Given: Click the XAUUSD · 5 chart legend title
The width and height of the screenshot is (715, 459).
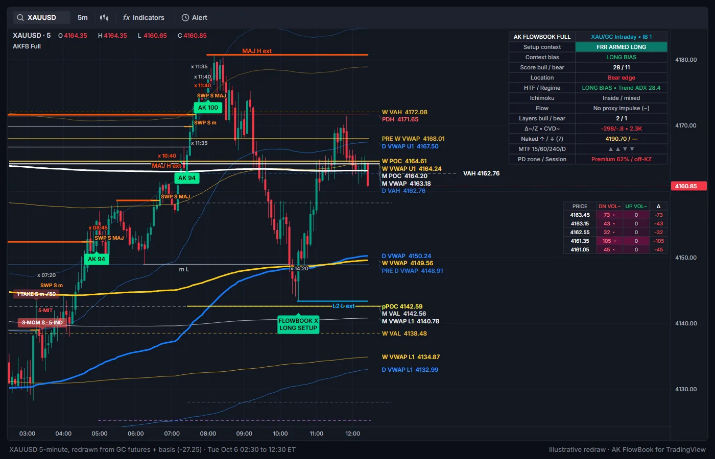Looking at the screenshot, I should pyautogui.click(x=32, y=36).
